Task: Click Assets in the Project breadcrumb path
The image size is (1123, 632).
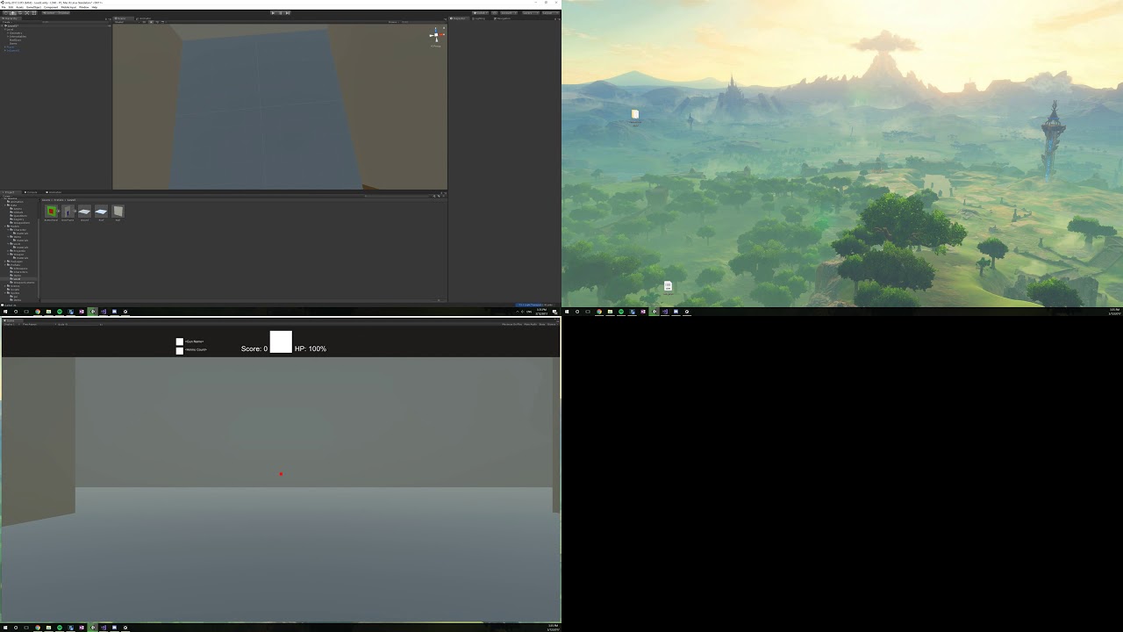Action: [46, 200]
